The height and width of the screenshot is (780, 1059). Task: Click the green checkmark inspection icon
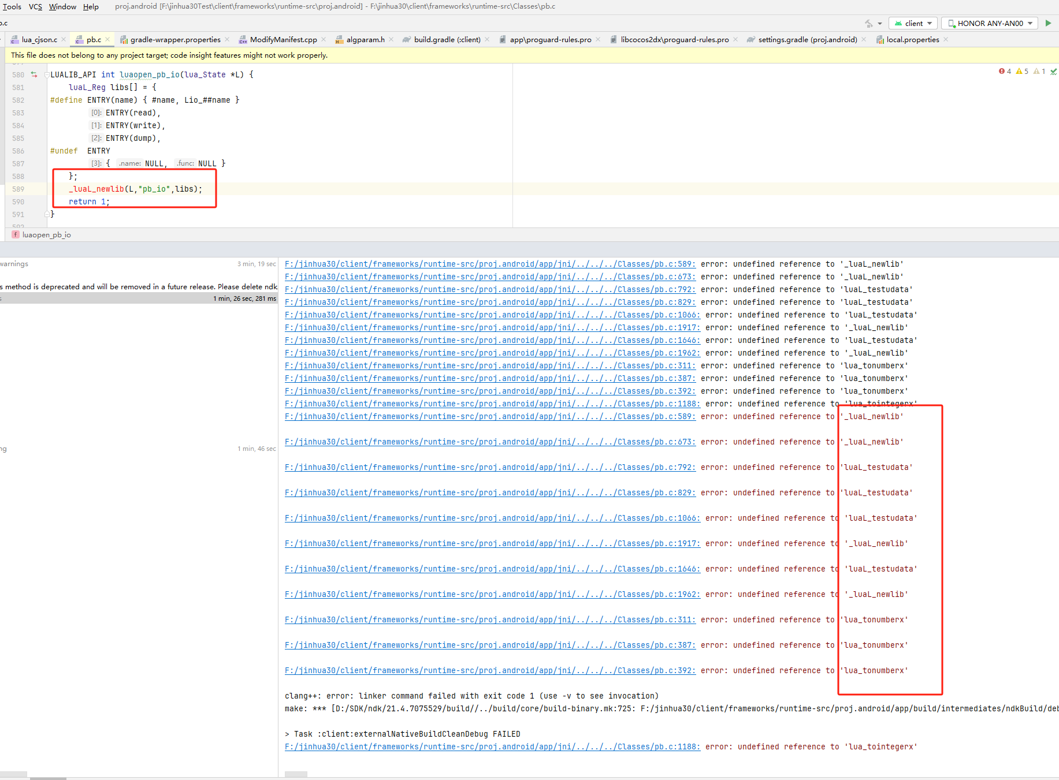click(x=1053, y=71)
